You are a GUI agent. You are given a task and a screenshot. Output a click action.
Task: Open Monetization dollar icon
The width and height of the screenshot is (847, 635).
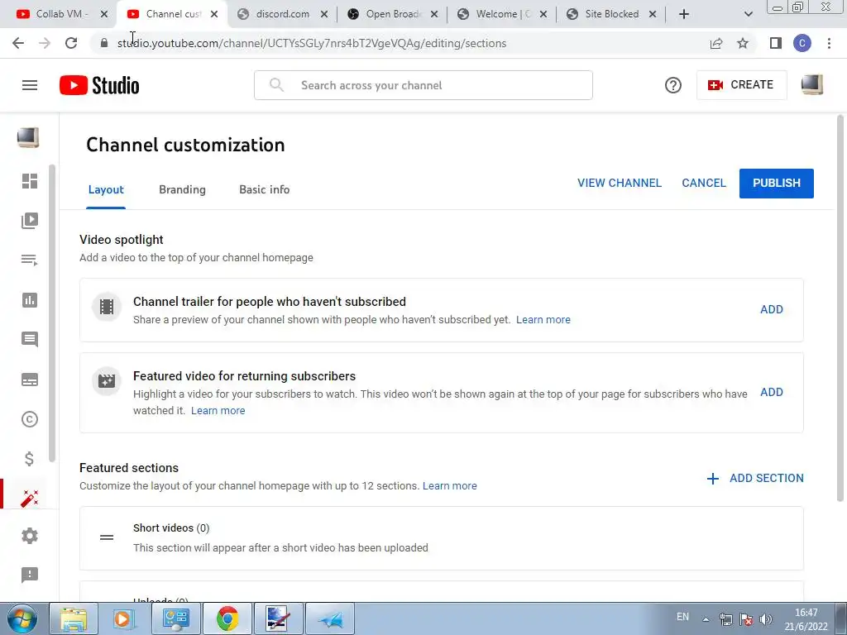pos(30,459)
